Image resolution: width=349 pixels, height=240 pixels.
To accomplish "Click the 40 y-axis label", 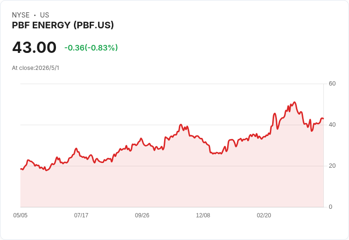I will 332,125.
